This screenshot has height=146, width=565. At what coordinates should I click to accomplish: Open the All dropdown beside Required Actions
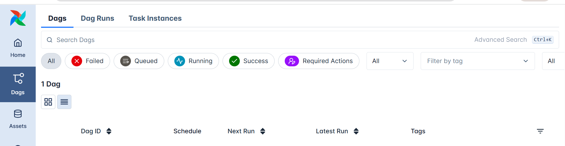(x=390, y=61)
